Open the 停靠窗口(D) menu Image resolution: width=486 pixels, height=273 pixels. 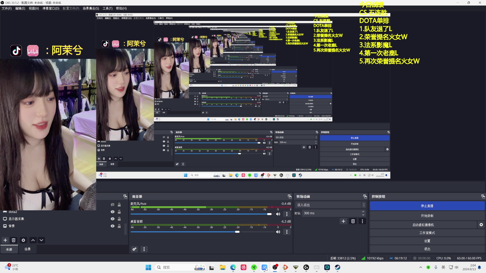click(x=51, y=8)
